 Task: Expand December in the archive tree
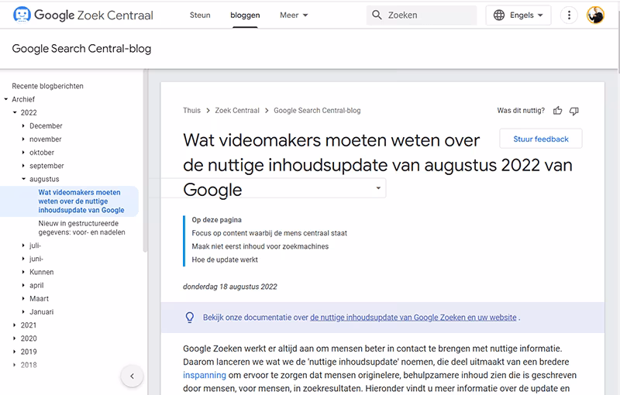tap(23, 126)
